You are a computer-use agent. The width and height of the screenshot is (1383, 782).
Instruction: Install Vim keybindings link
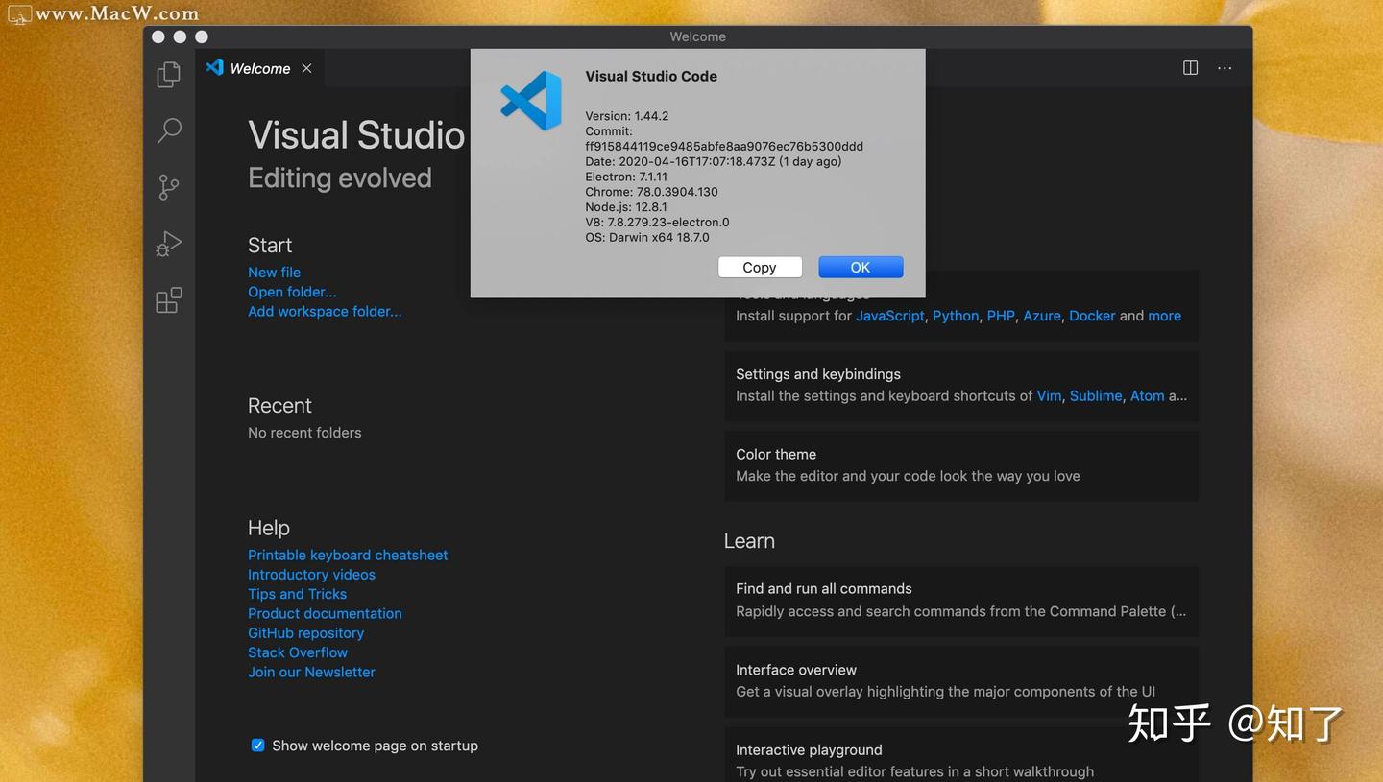(x=1049, y=395)
